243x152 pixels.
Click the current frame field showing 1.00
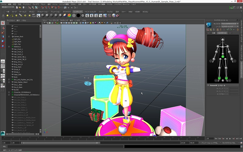(x=209, y=139)
